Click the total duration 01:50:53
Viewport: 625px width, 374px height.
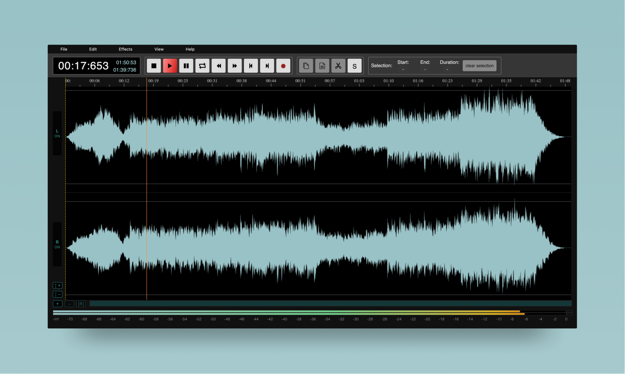point(126,63)
